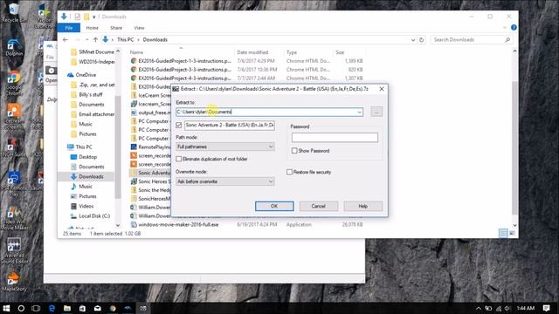559x314 pixels.
Task: Refresh the Downloads folder view
Action: click(421, 40)
